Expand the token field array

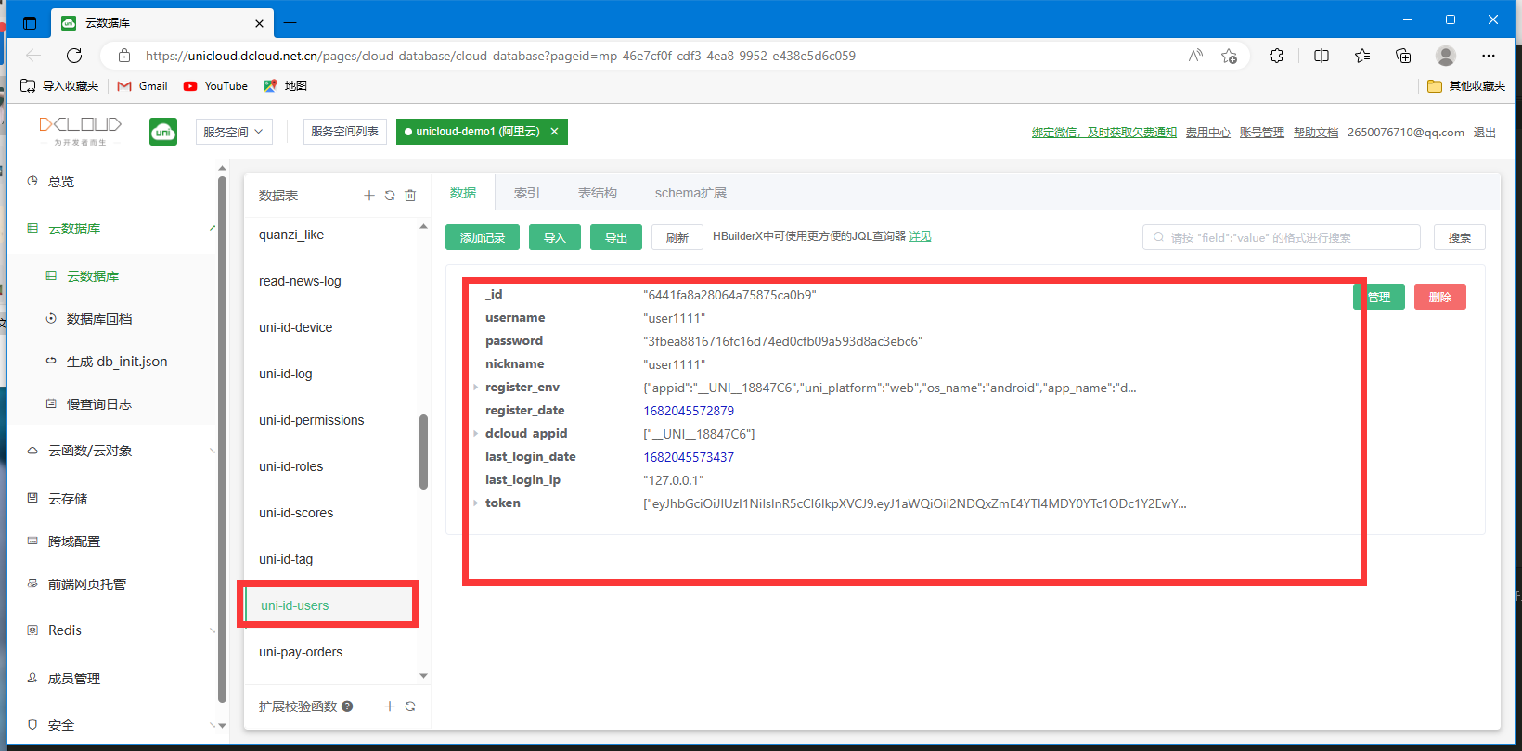476,503
